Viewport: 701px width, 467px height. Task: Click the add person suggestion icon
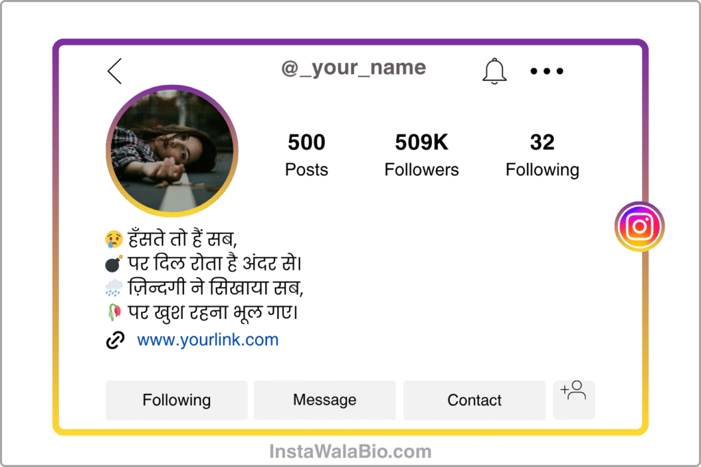[x=574, y=399]
